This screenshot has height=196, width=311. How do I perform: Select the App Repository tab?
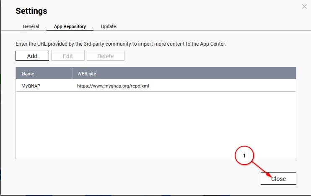pos(70,26)
